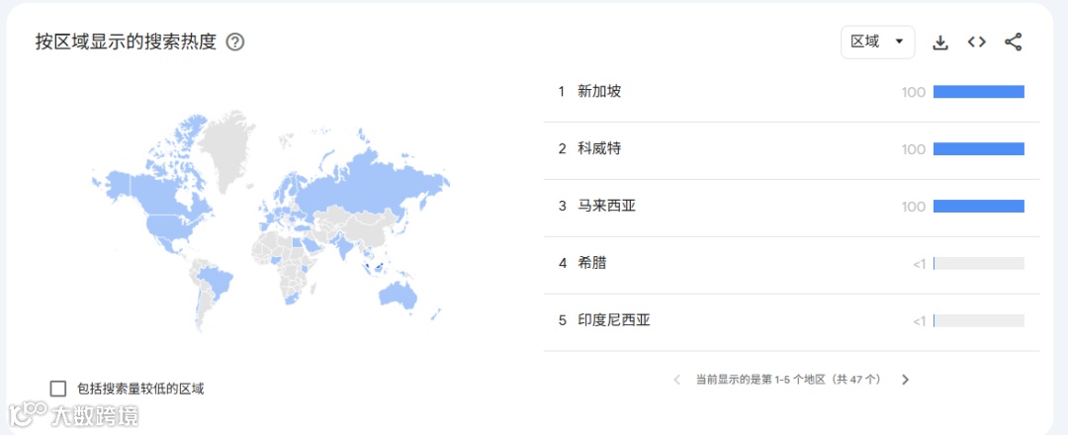Click the 希腊 region row
1068x435 pixels.
(x=592, y=263)
